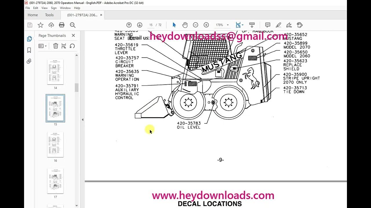This screenshot has width=371, height=208.
Task: Click the page number field showing 15
Action: coord(151,25)
